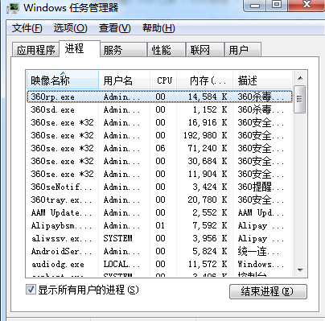Image resolution: width=325 pixels, height=321 pixels.
Task: Click memory value 1,152 K
Action: point(210,109)
